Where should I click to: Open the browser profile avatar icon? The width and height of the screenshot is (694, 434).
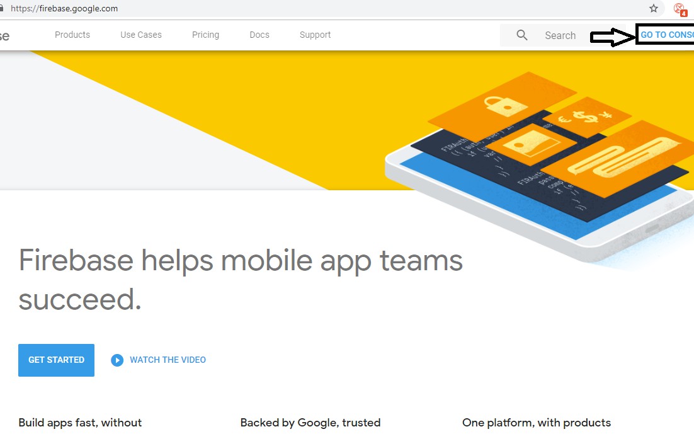coord(679,8)
